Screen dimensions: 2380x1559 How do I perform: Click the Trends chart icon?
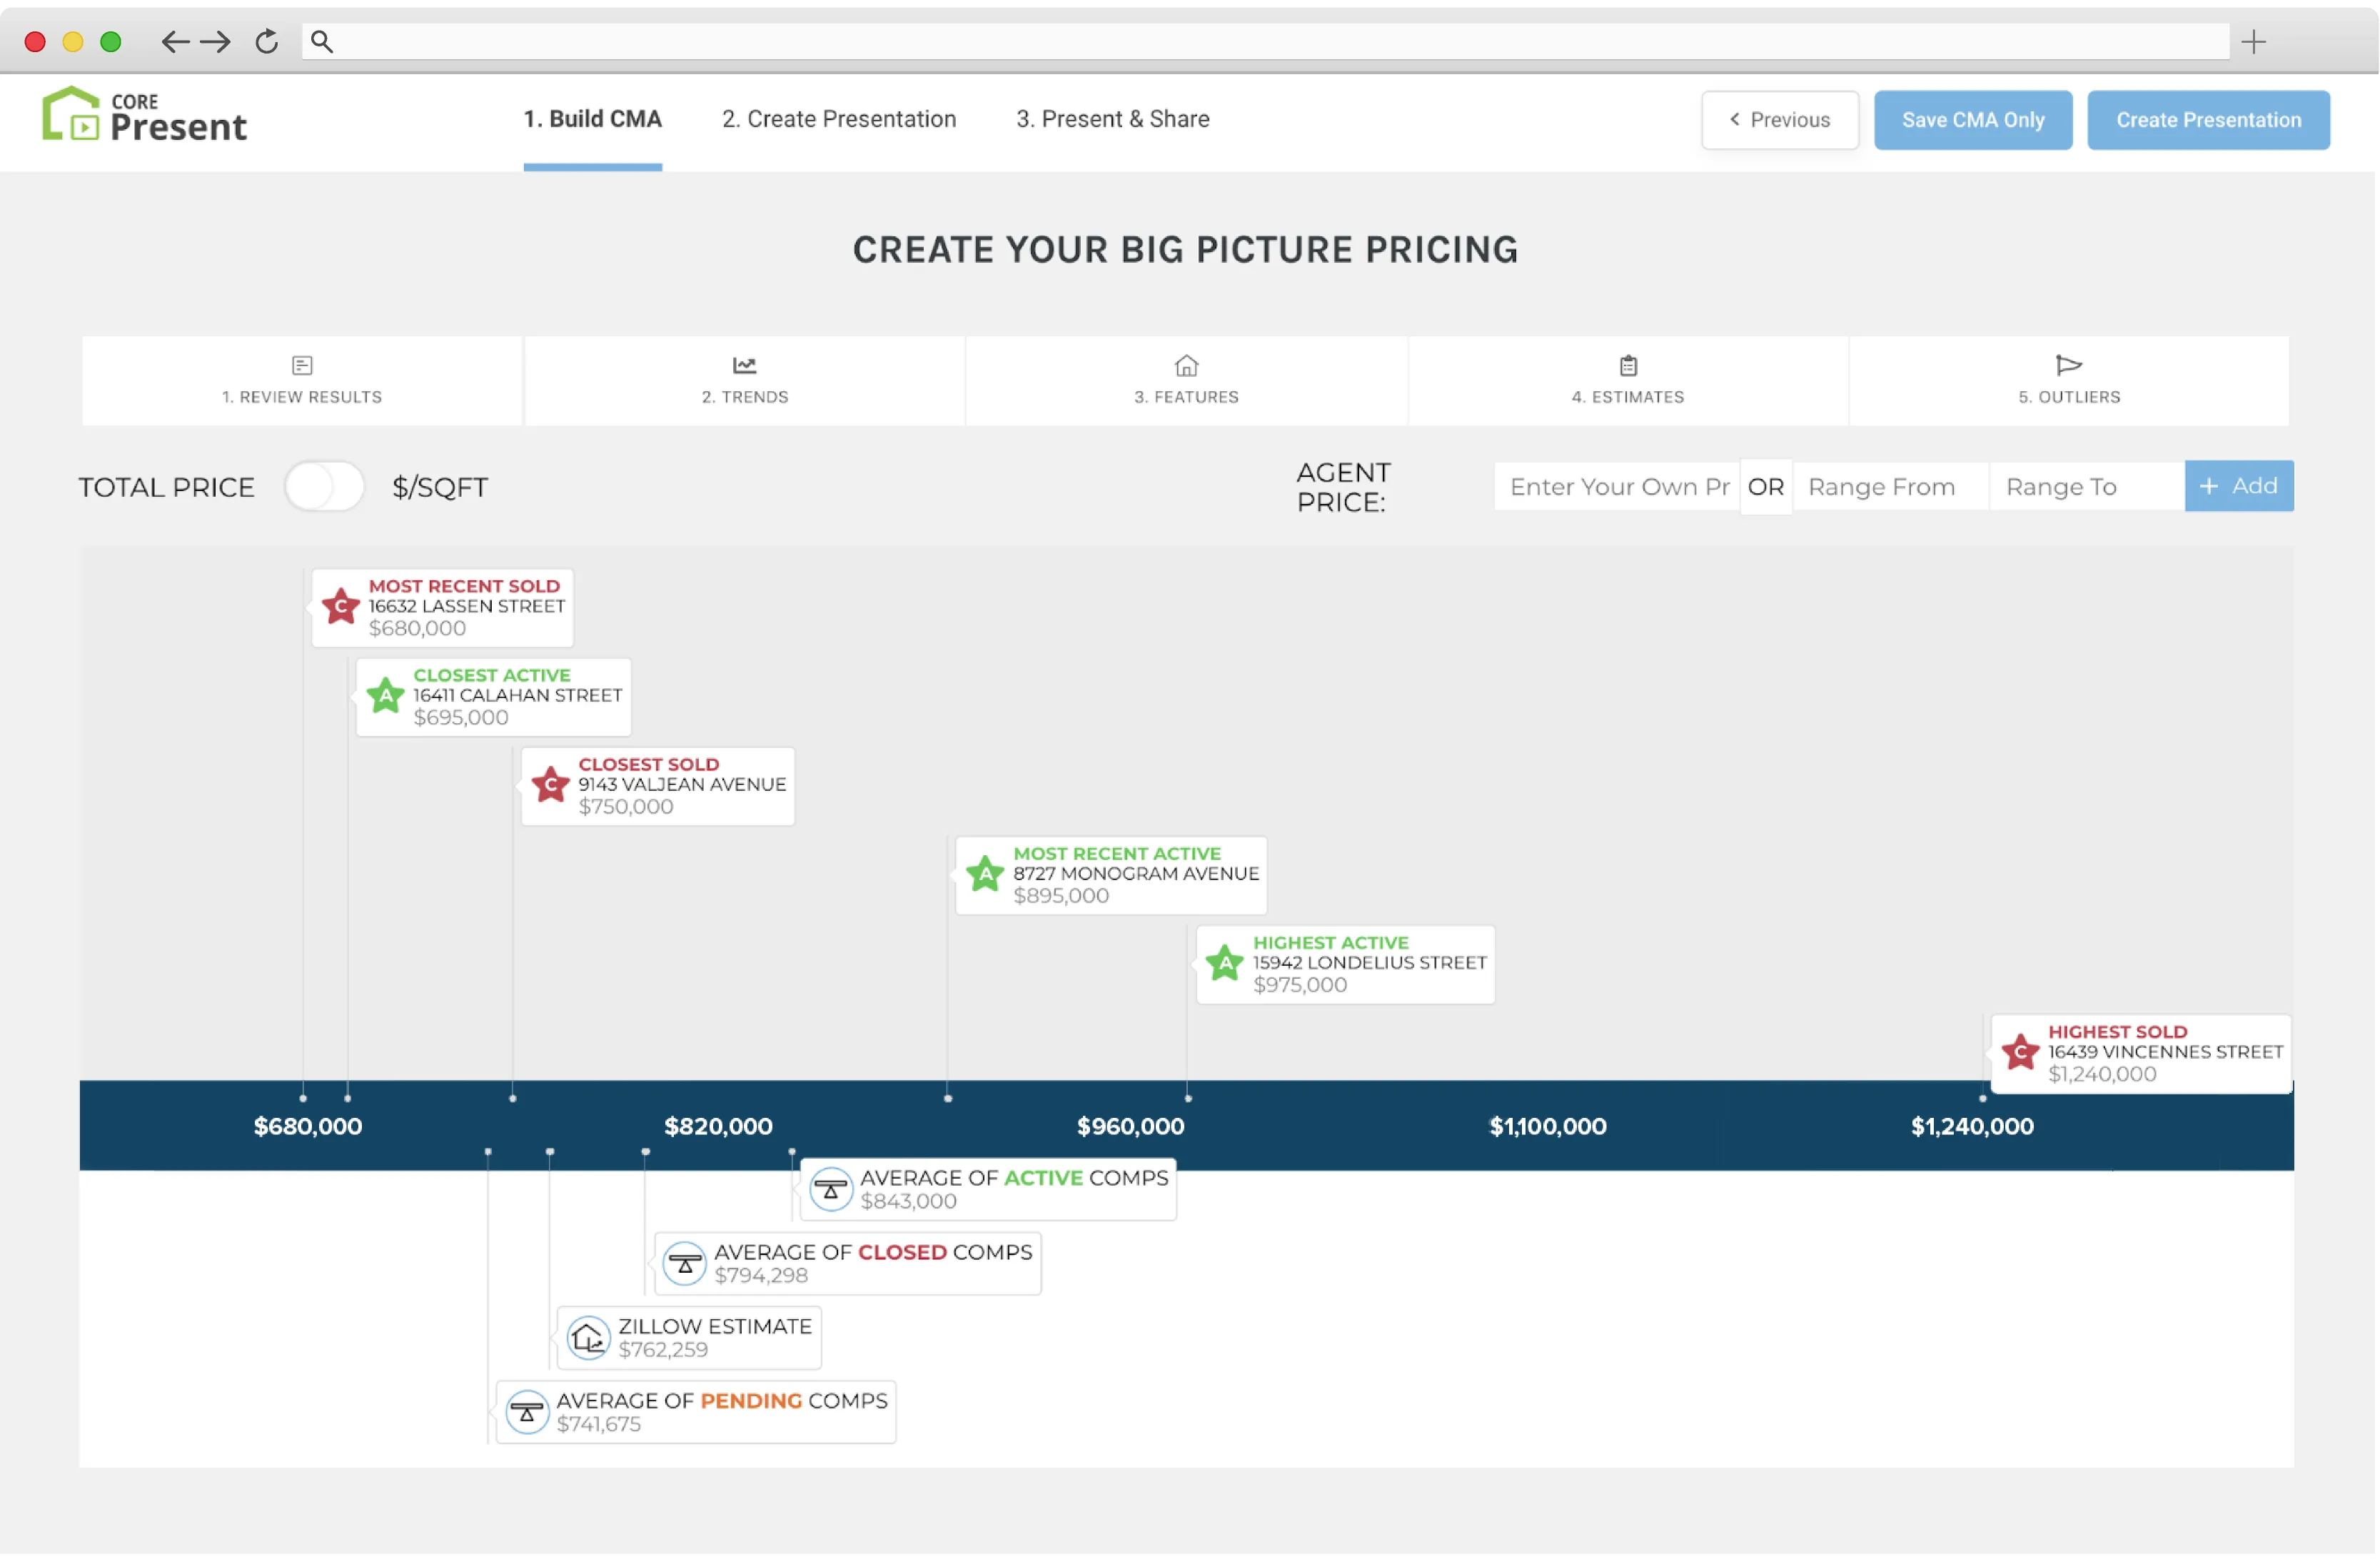pos(744,365)
